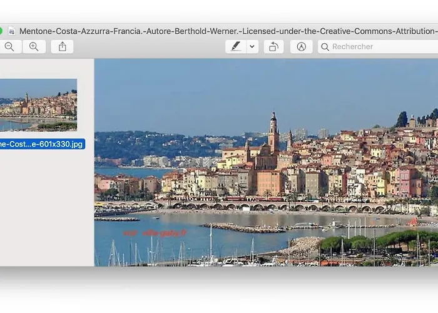The image size is (438, 313).
Task: Click the empty sidebar area below the thumbnail
Action: (x=47, y=207)
